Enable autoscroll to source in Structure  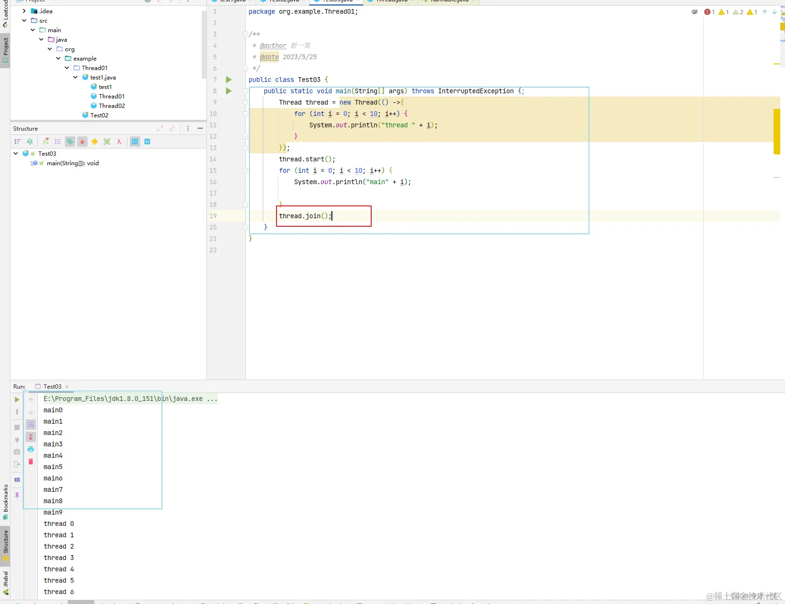[135, 142]
